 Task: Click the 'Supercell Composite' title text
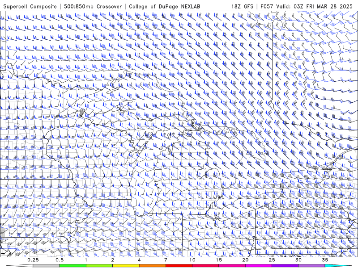pos(30,6)
